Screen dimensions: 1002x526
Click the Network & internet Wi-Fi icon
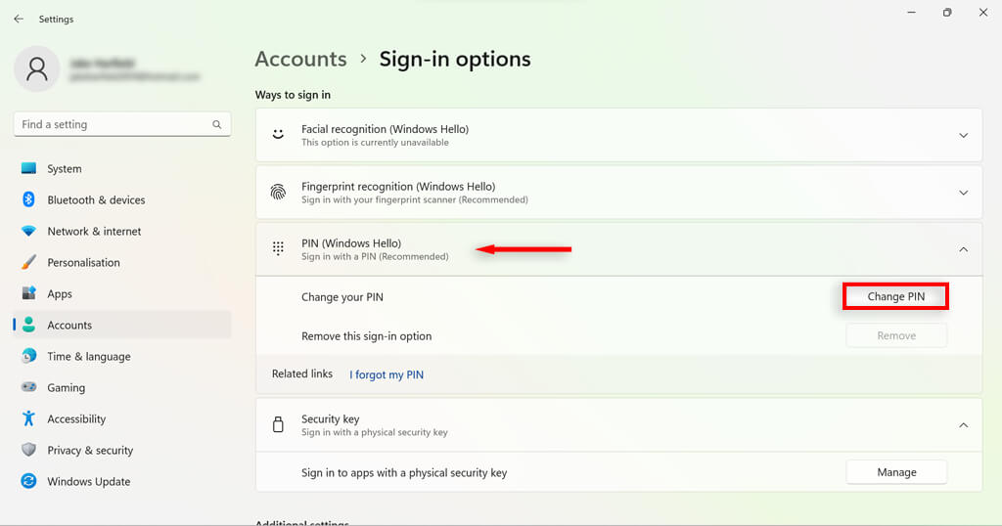click(28, 231)
